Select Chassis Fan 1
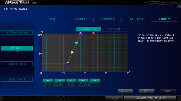Viewport: 181px width, 101px height. click(x=17, y=64)
